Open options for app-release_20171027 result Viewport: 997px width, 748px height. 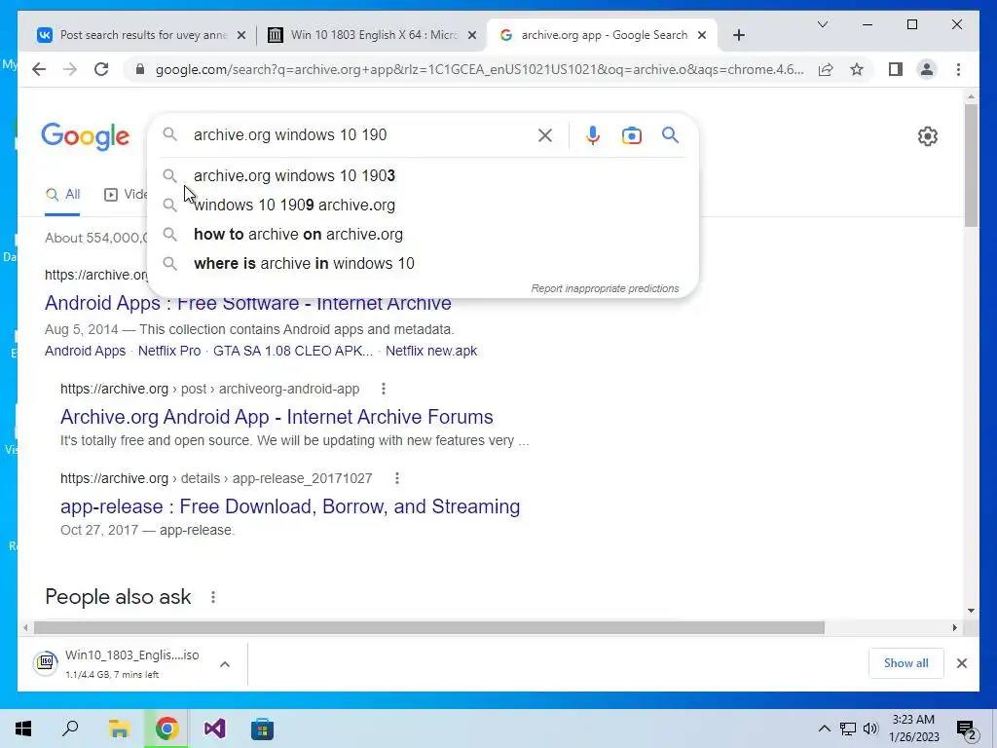tap(397, 478)
